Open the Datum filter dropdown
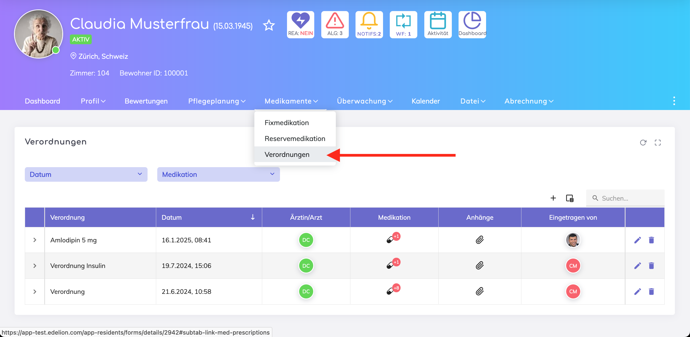This screenshot has width=690, height=337. pyautogui.click(x=86, y=174)
